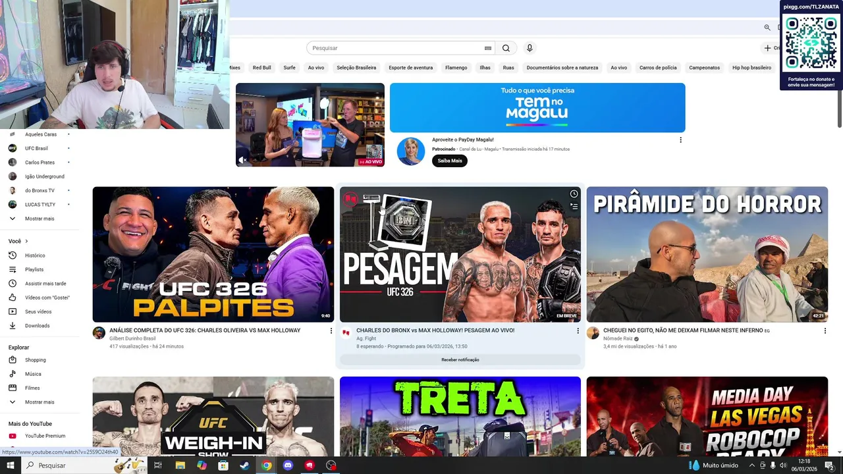Viewport: 843px width, 474px height.
Task: Open Aqueles Caras subscription channel
Action: click(40, 134)
